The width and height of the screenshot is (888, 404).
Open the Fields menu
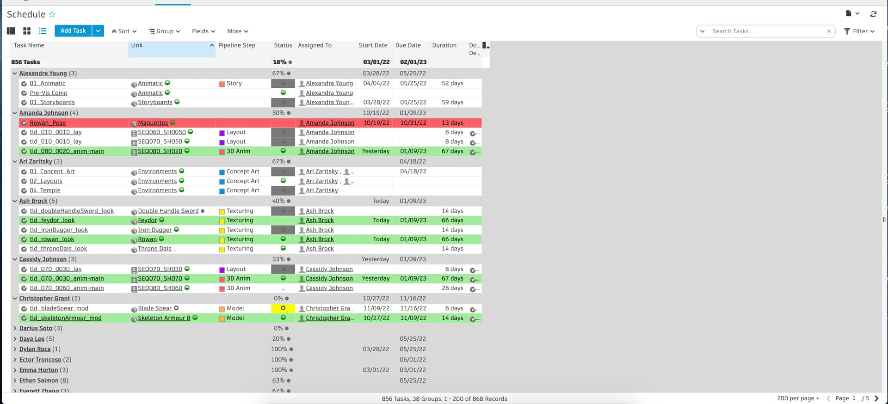click(x=203, y=31)
